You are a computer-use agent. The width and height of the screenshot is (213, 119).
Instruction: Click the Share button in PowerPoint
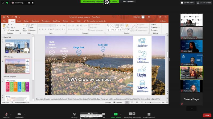click(x=163, y=21)
